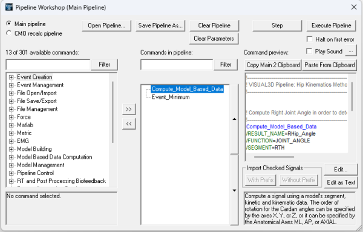Click Open Pipeline... button
This screenshot has height=232, width=363.
[106, 25]
